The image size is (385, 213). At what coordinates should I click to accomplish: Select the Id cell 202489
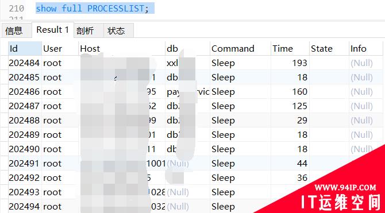[24, 135]
